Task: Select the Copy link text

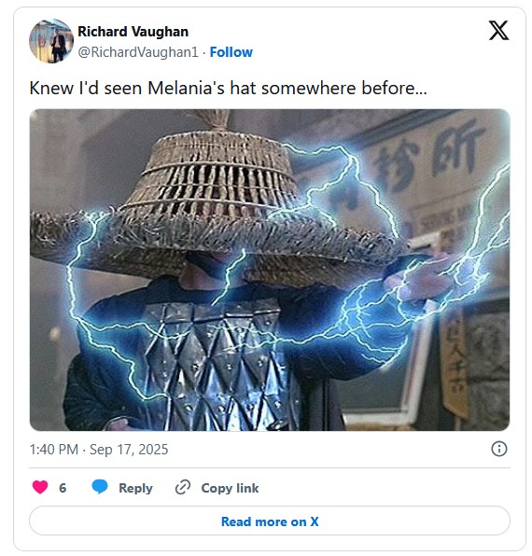Action: (230, 488)
